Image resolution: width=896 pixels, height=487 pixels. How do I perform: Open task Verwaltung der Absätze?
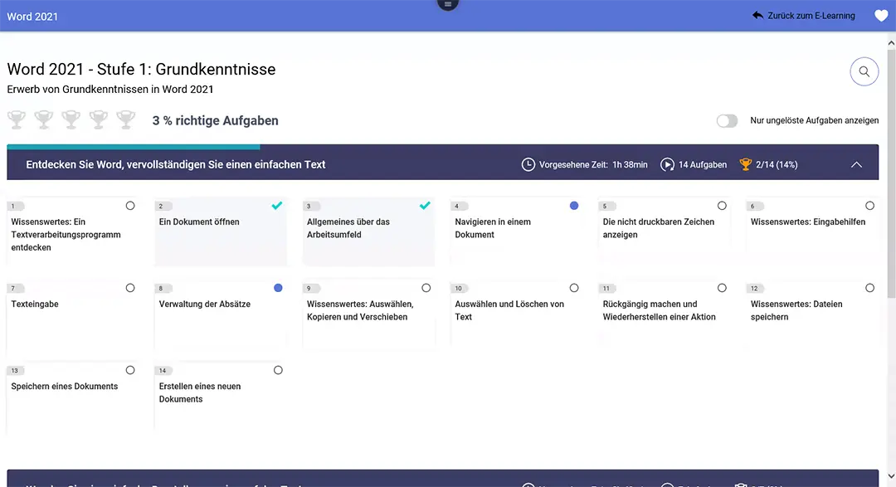(221, 314)
